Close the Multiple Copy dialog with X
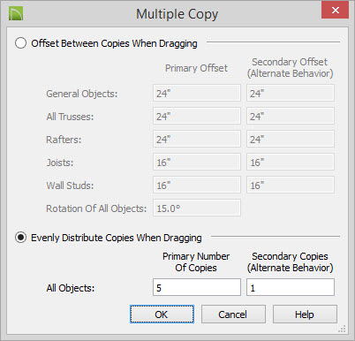Image resolution: width=355 pixels, height=341 pixels. 335,11
